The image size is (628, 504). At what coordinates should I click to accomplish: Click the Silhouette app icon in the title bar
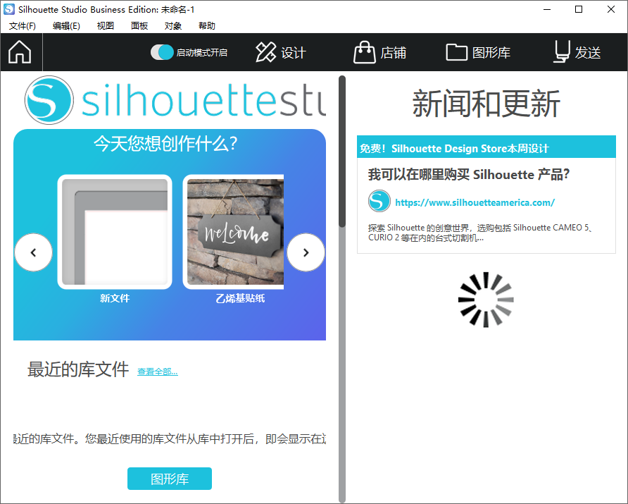click(9, 9)
